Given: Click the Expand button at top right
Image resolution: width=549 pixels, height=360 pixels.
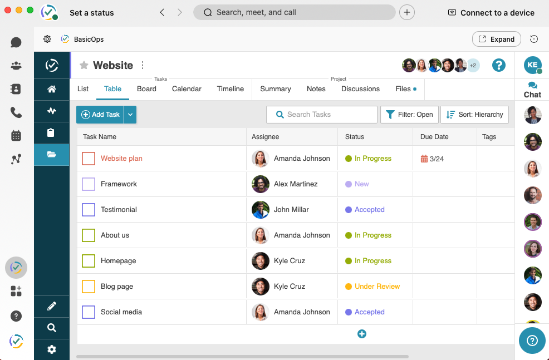Looking at the screenshot, I should click(496, 39).
